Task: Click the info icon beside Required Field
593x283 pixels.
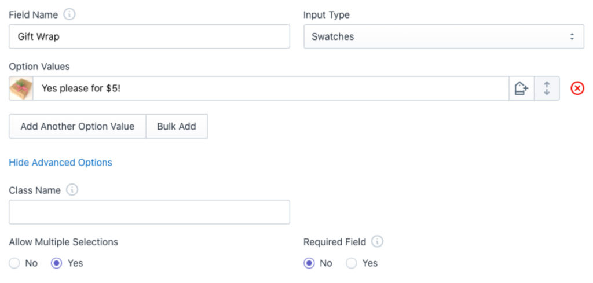Action: pyautogui.click(x=377, y=242)
